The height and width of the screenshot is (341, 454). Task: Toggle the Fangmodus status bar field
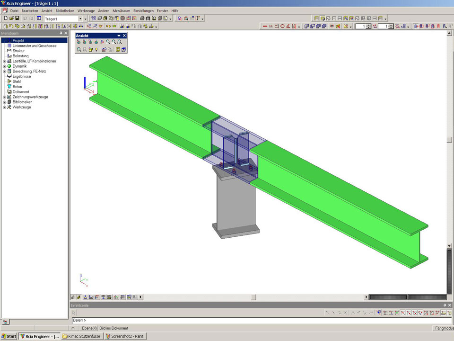(443, 328)
